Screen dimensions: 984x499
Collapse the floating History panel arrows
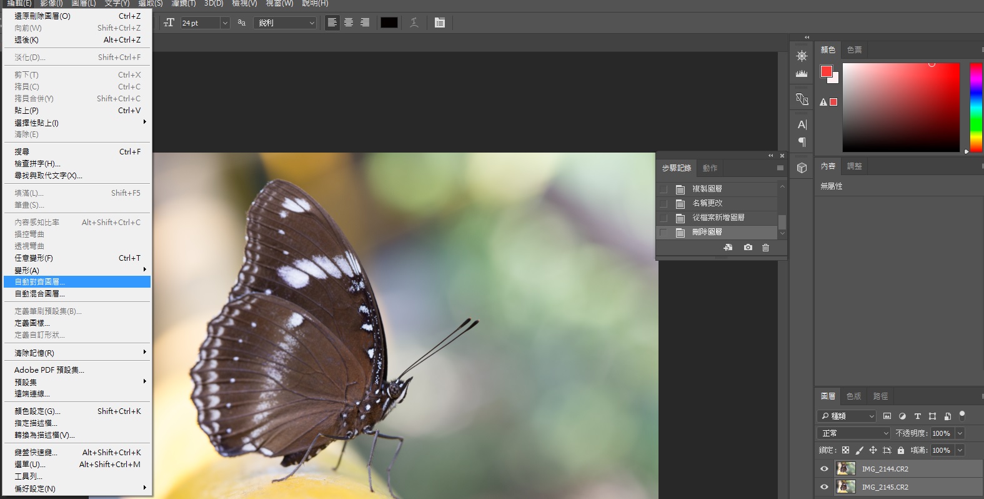770,156
